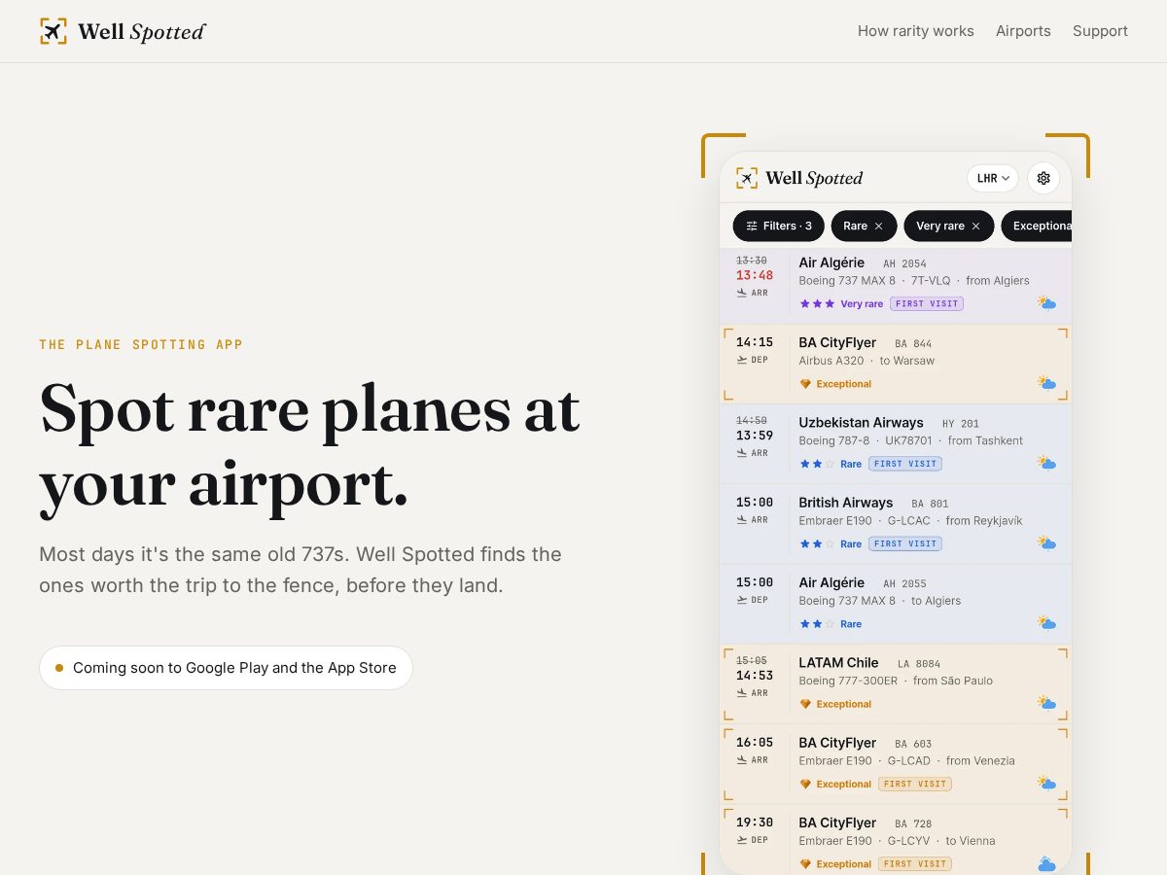Select the Exceptional filter chip

[x=1037, y=226]
